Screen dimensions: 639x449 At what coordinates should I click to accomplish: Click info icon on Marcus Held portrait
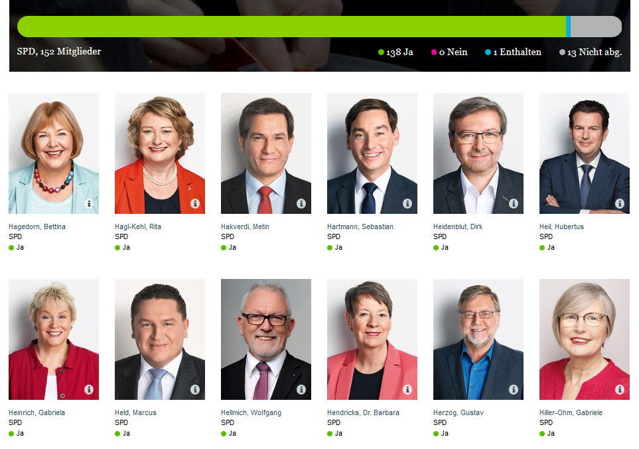click(x=195, y=389)
